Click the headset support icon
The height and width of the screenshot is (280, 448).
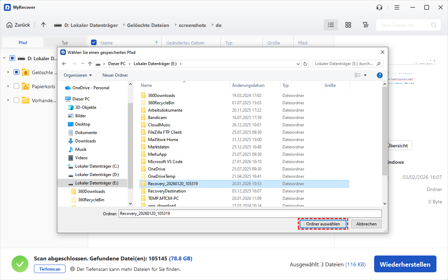point(379,7)
